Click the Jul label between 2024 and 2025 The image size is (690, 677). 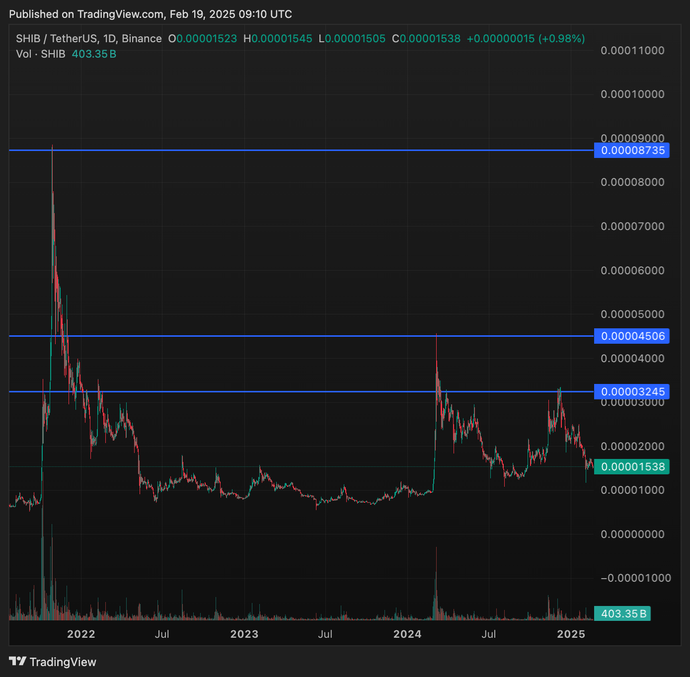pos(489,634)
